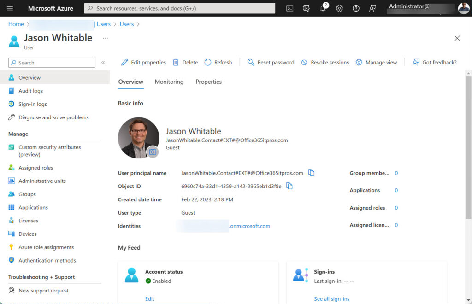Open the Azure portal hamburger menu

pyautogui.click(x=10, y=8)
